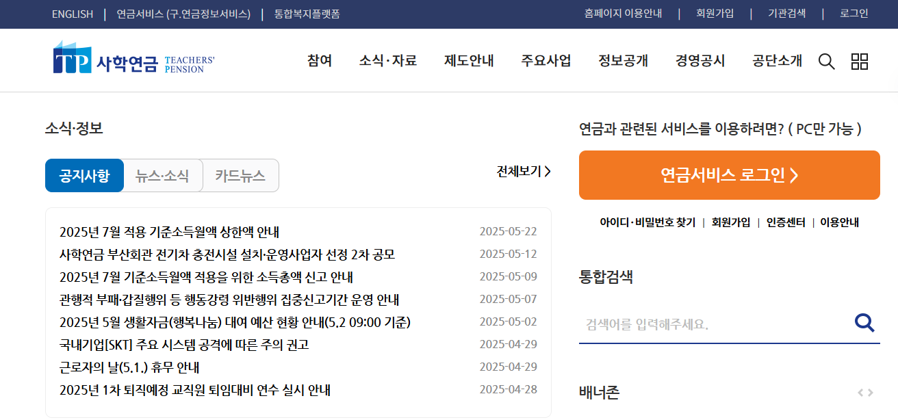Switch to the 뉴스·소식 tab

pyautogui.click(x=163, y=175)
